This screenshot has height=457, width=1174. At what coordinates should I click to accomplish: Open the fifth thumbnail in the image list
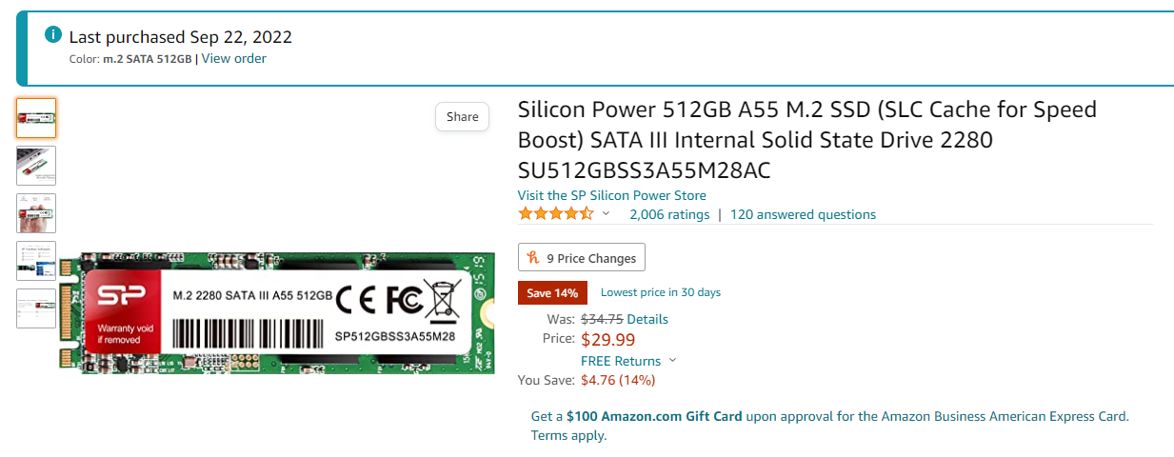36,308
